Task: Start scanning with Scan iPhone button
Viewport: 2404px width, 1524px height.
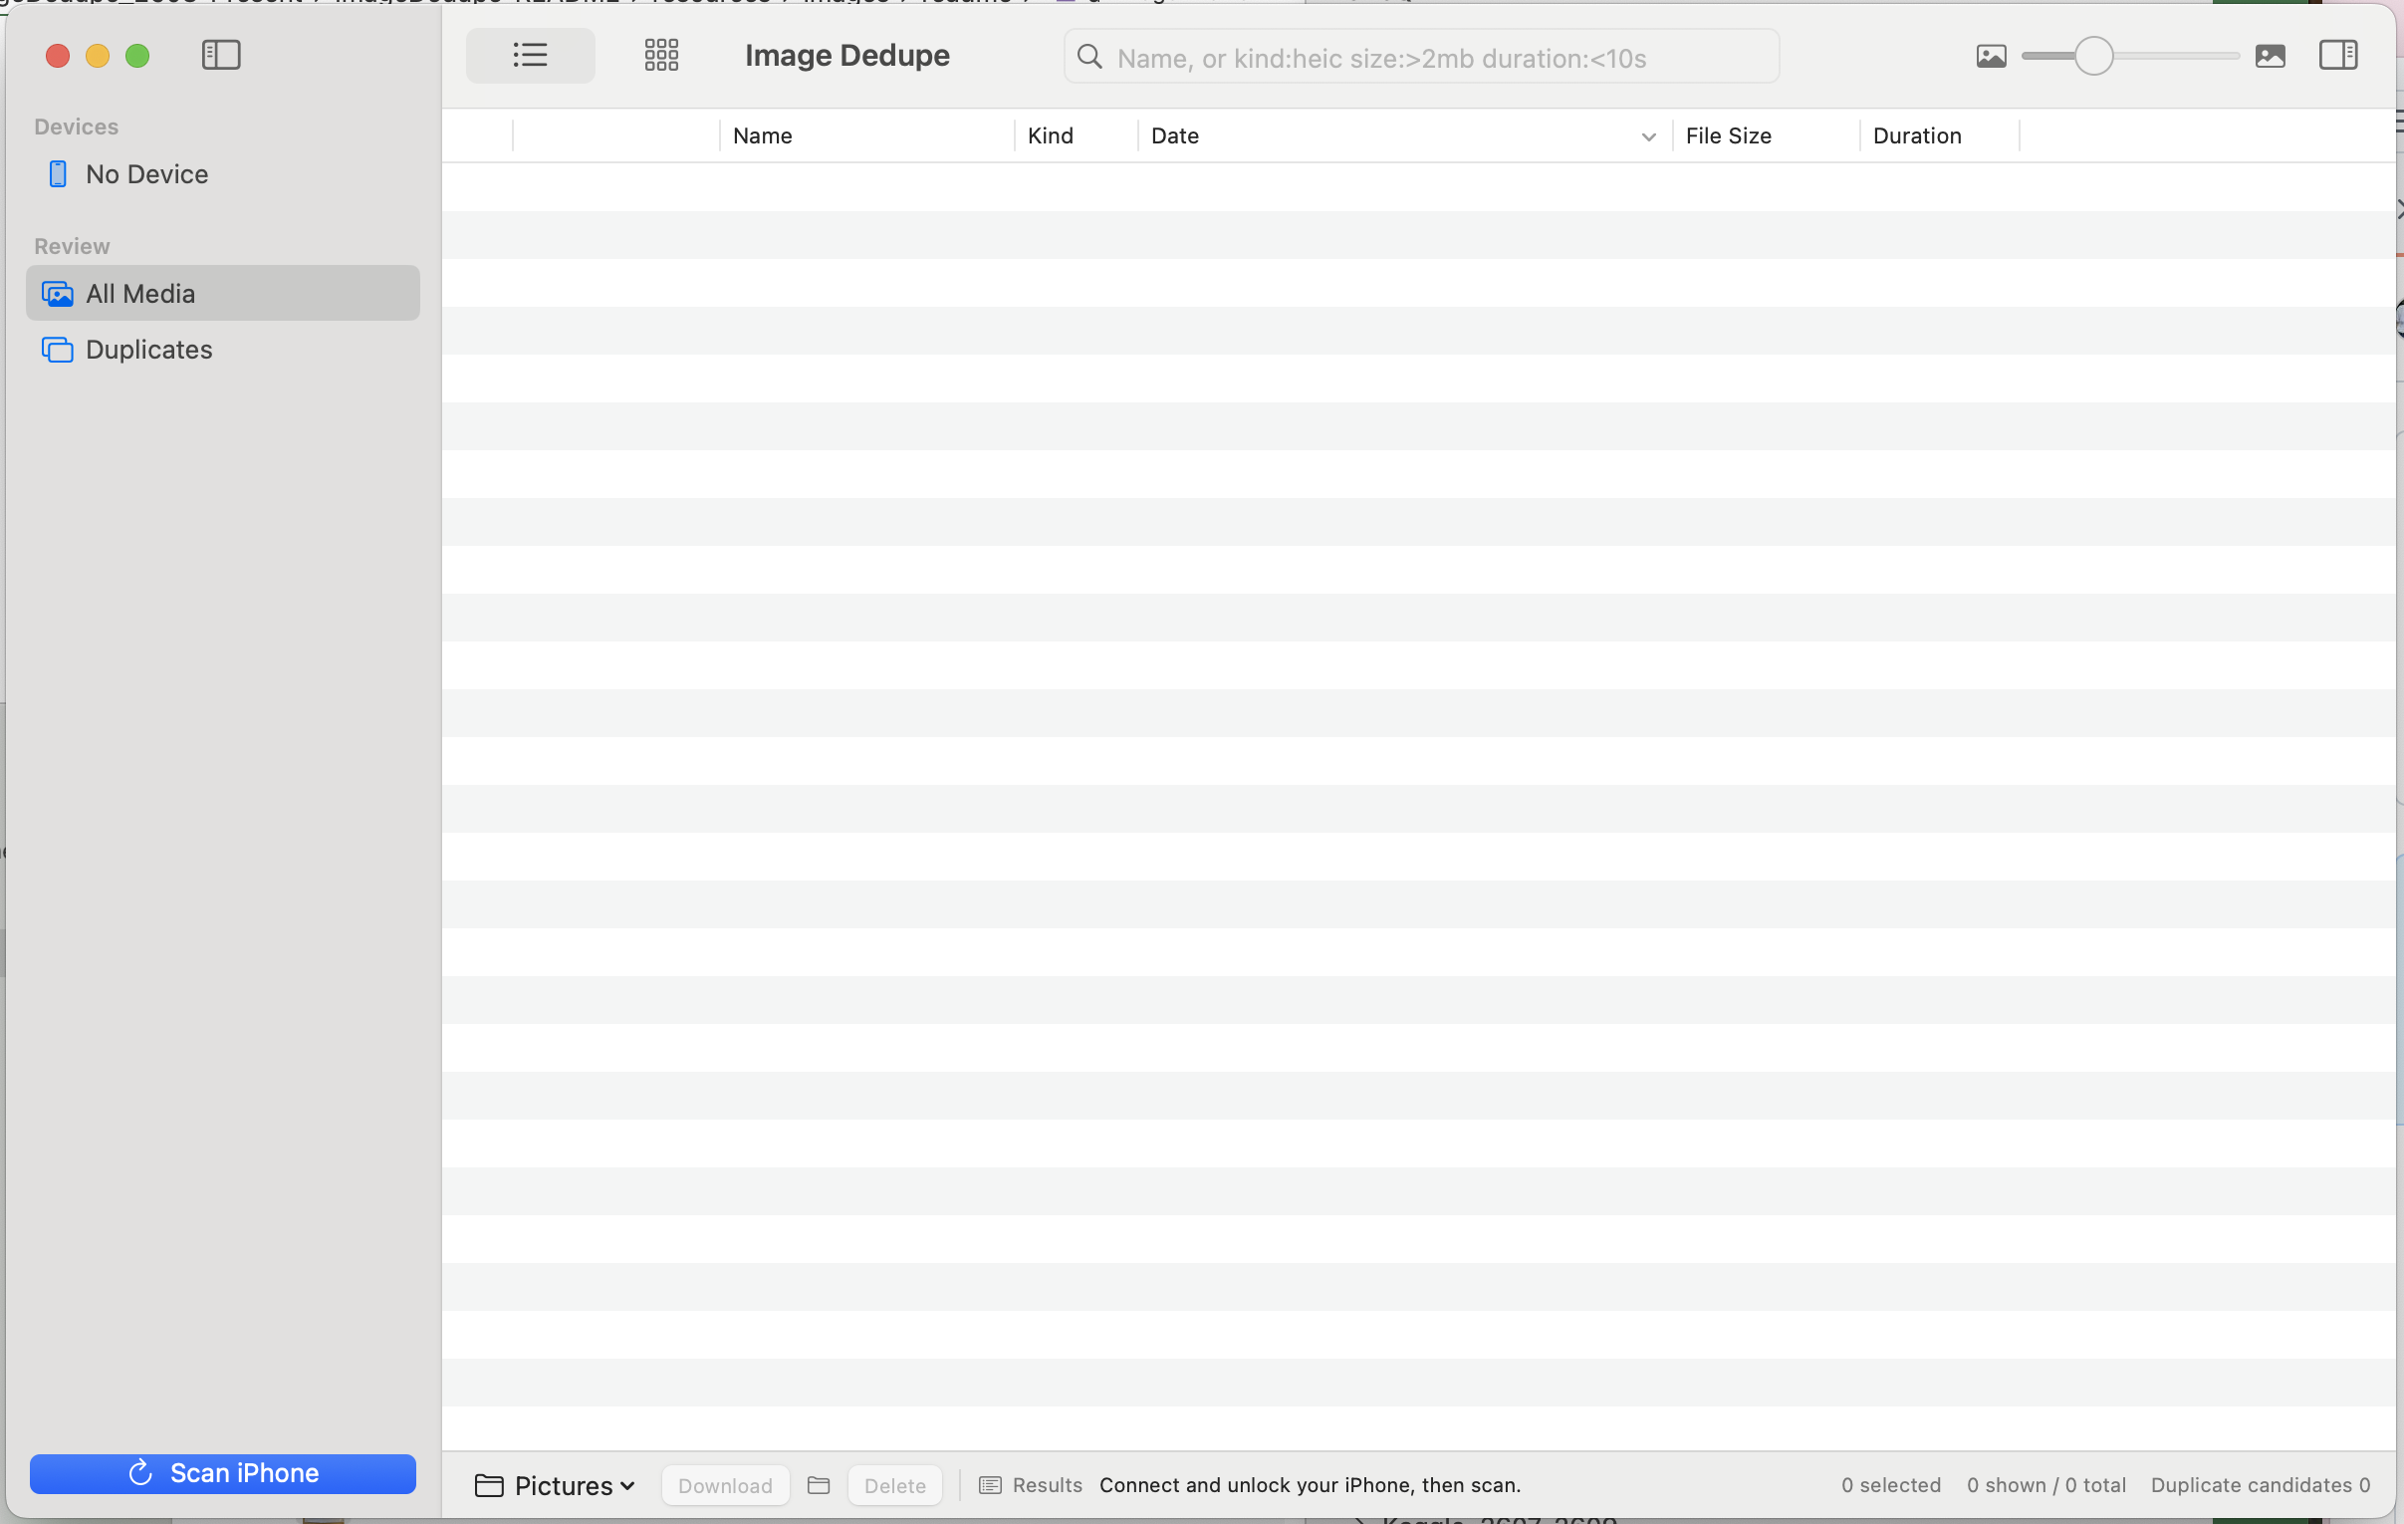Action: tap(223, 1473)
